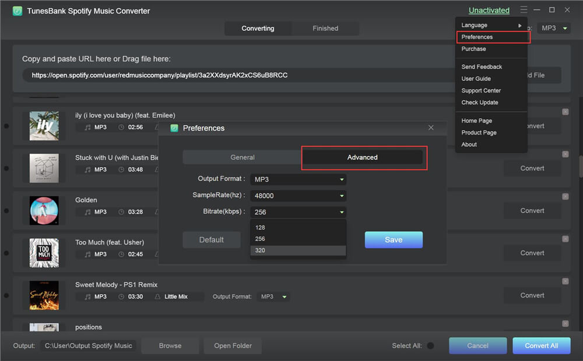Convert the Golden track

coord(532,211)
